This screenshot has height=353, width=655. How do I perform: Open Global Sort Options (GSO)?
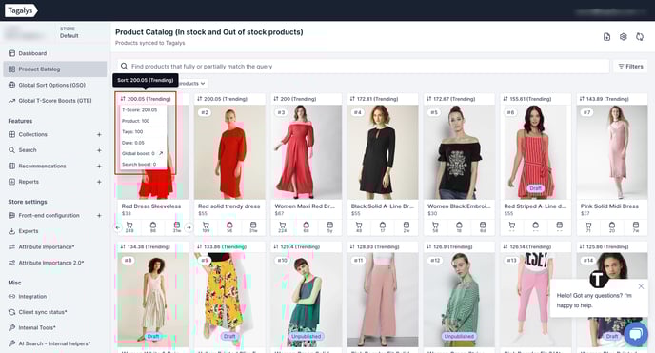(x=51, y=85)
